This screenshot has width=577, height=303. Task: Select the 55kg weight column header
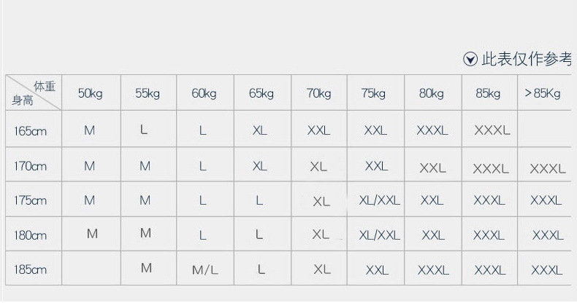coord(147,93)
